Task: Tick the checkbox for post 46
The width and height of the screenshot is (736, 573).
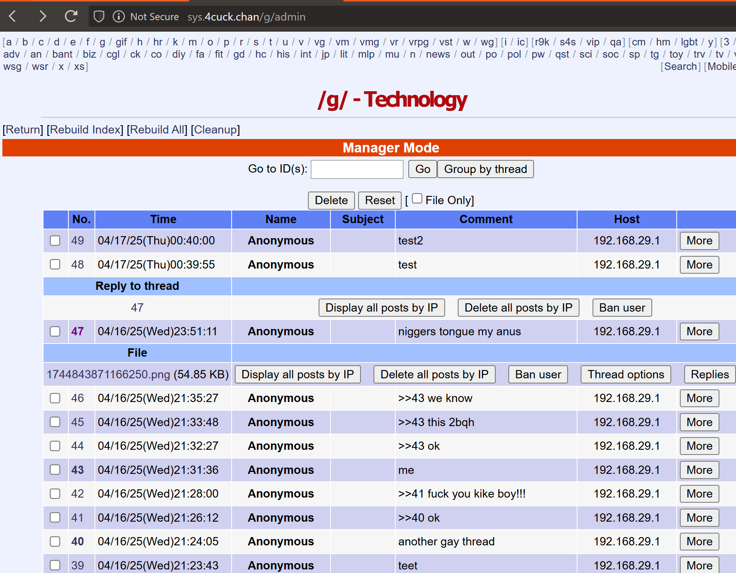Action: tap(55, 398)
